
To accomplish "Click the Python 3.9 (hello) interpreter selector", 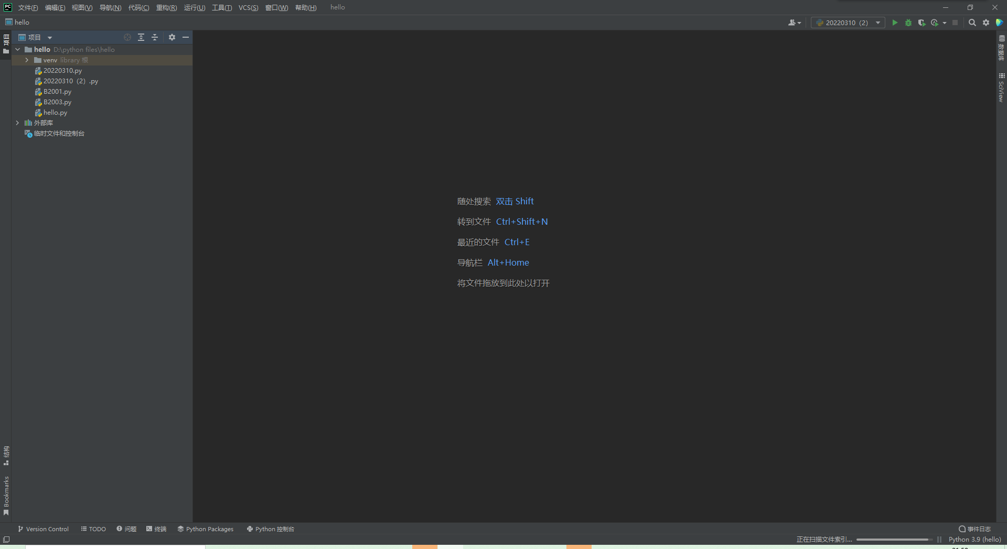I will point(974,540).
